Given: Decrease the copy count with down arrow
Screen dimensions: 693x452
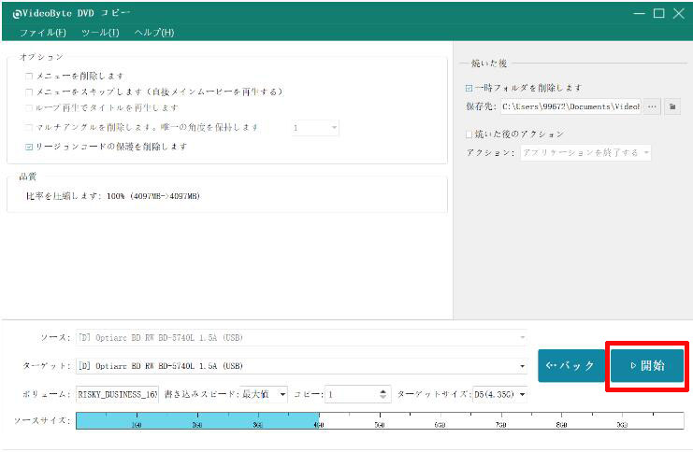Looking at the screenshot, I should (383, 398).
